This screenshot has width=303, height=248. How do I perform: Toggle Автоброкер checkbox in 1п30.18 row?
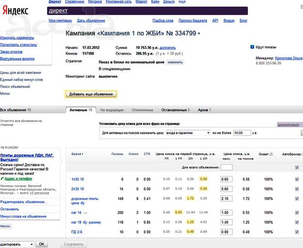(x=297, y=179)
